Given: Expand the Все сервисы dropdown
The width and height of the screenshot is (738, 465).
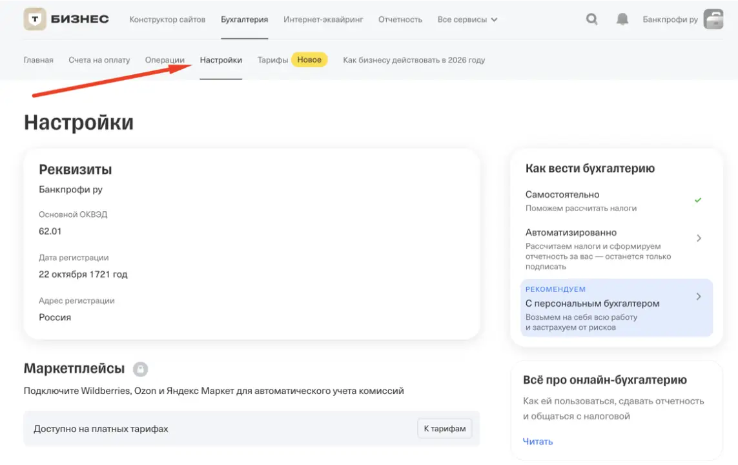Looking at the screenshot, I should tap(467, 19).
